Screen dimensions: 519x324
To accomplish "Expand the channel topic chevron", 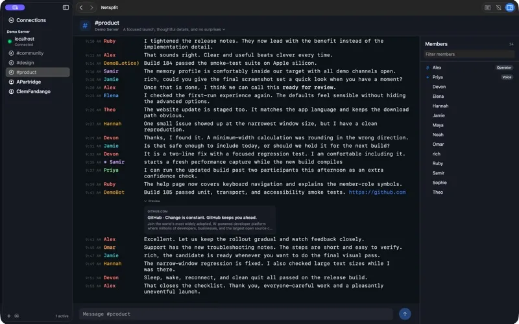I will tap(224, 29).
